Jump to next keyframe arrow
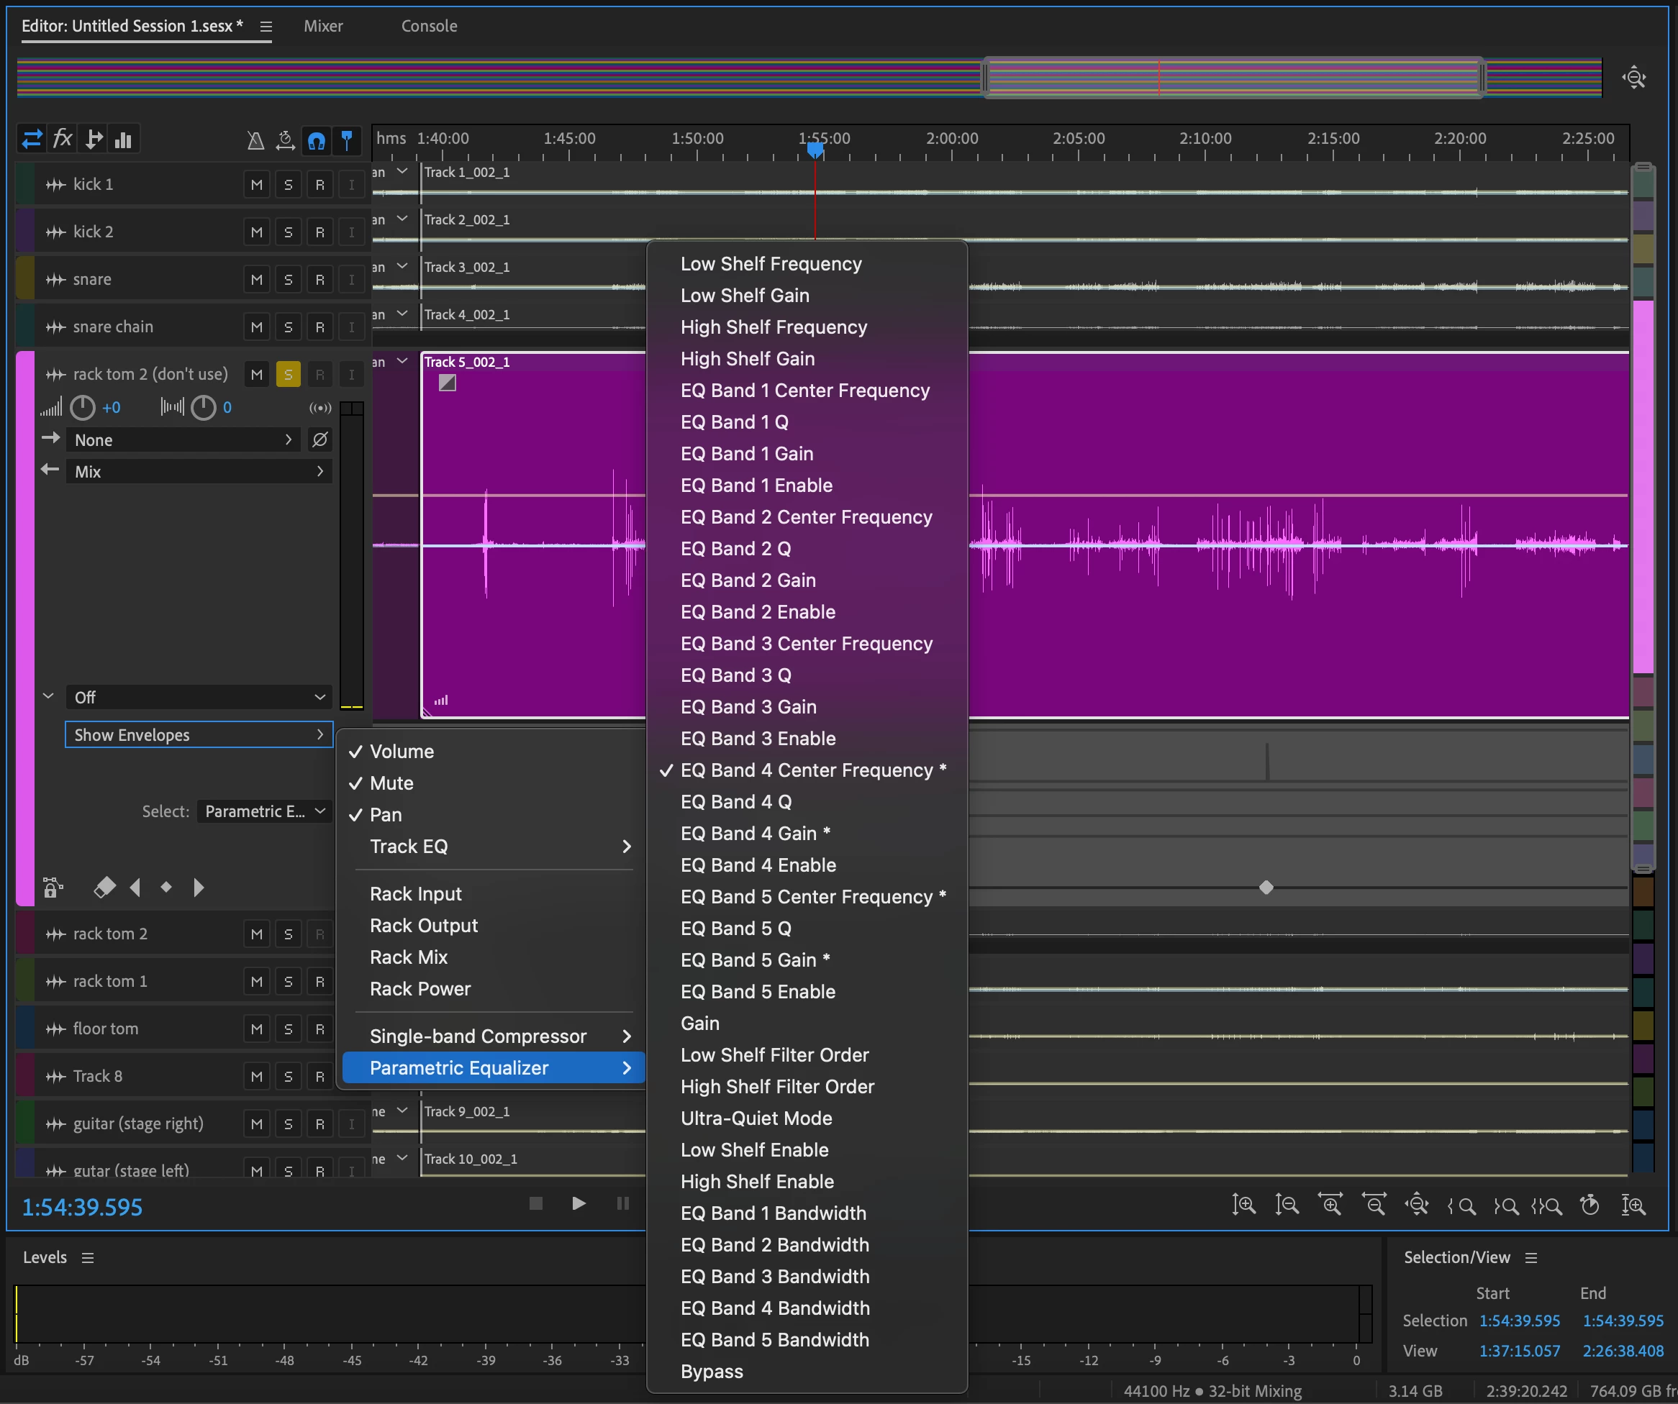 tap(198, 888)
